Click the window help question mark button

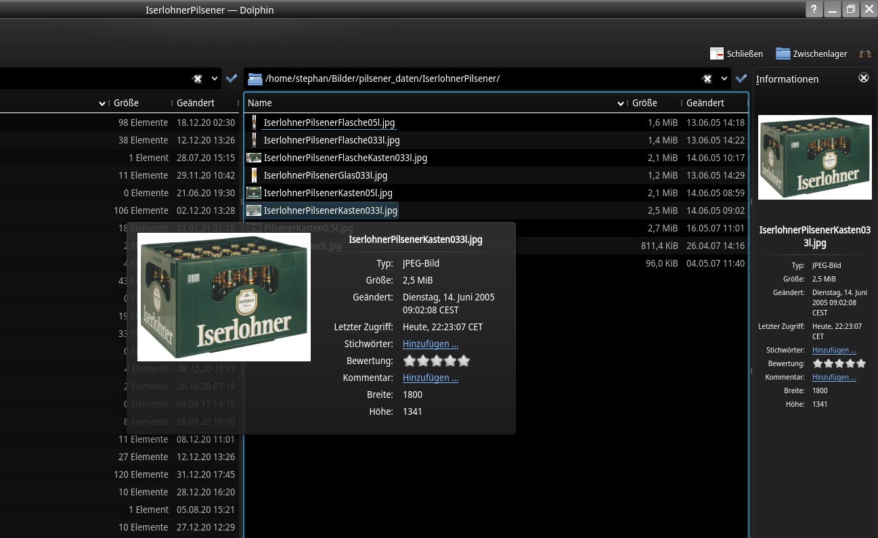tap(814, 9)
